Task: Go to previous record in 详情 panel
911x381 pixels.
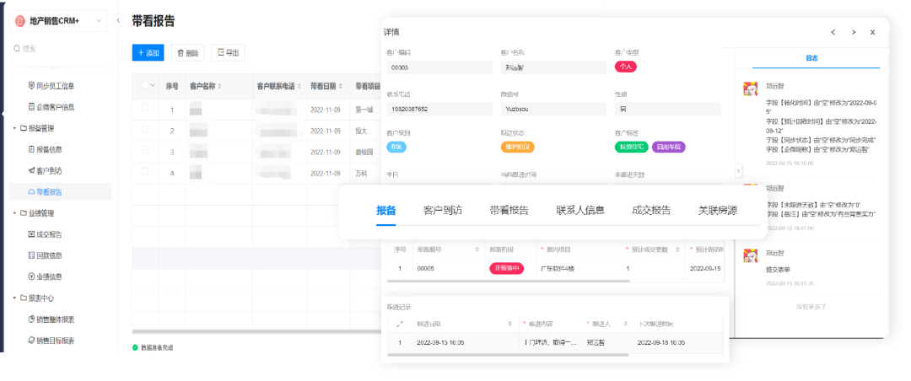Action: (x=833, y=33)
